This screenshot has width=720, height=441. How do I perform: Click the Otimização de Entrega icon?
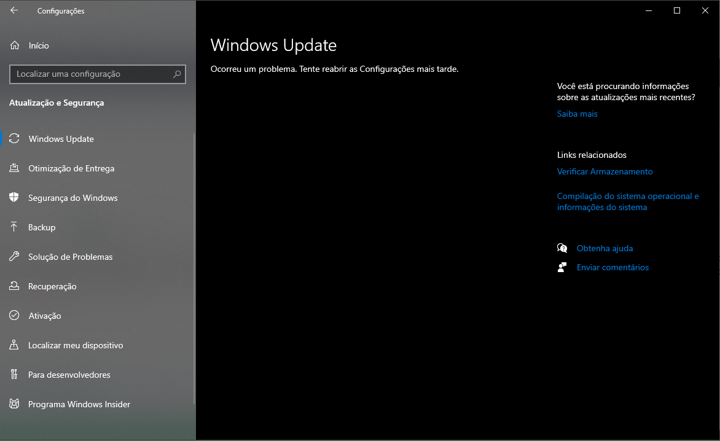pyautogui.click(x=14, y=168)
